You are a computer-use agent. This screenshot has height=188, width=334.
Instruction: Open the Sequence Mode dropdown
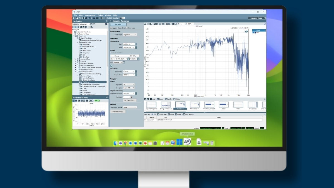point(257,18)
